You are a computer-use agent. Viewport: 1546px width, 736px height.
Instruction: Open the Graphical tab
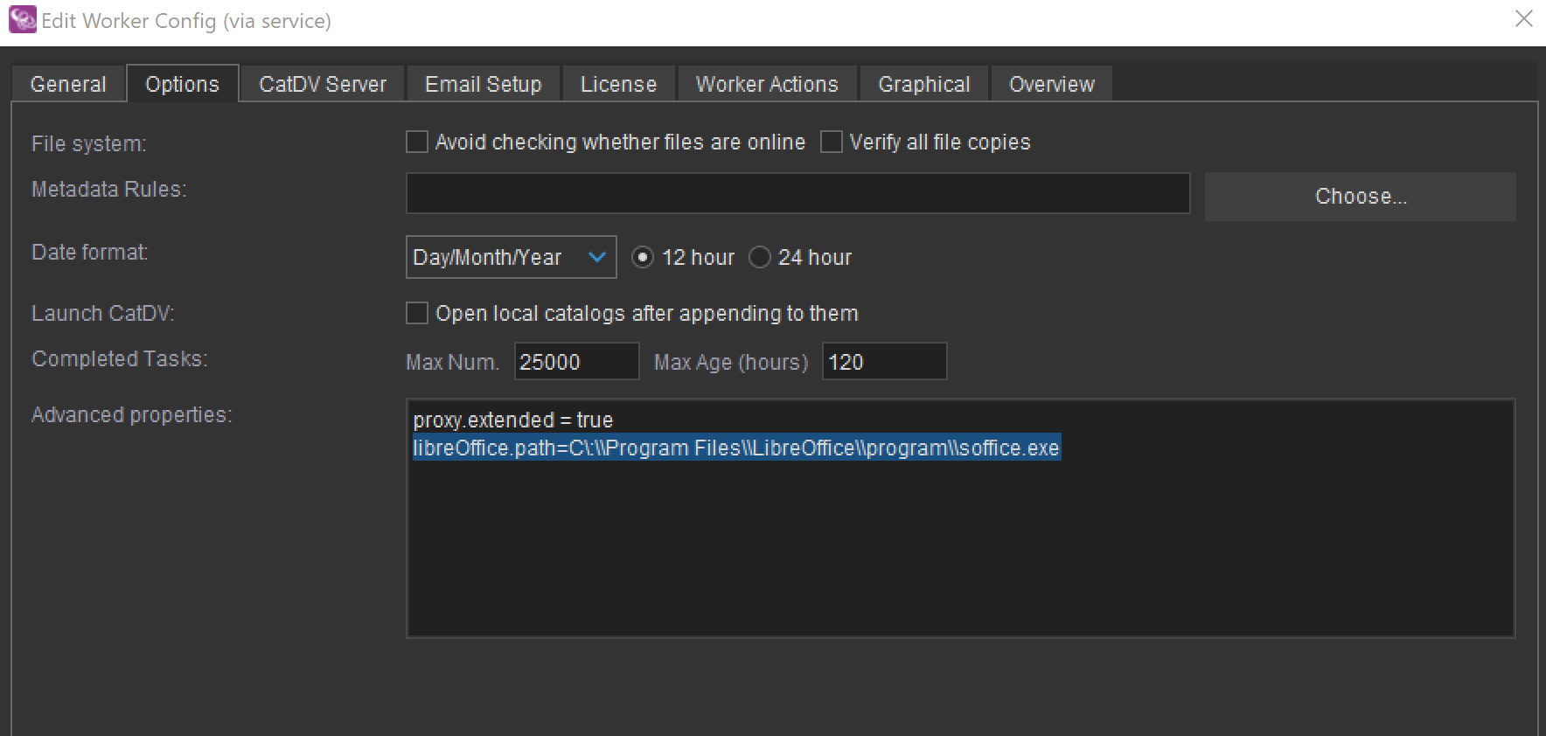(924, 84)
